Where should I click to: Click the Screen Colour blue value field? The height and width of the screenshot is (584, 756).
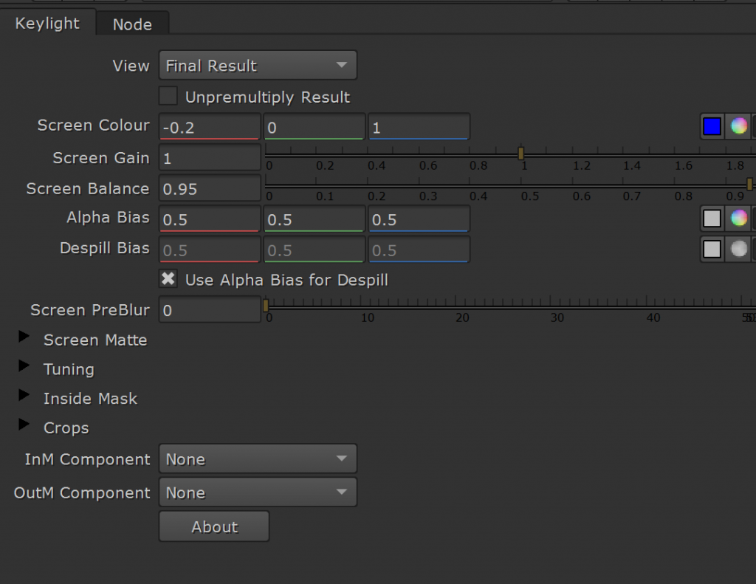pos(419,127)
